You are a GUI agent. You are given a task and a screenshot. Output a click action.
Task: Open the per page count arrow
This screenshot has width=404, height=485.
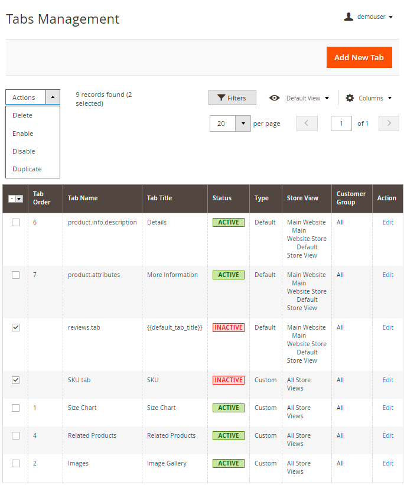(x=243, y=123)
